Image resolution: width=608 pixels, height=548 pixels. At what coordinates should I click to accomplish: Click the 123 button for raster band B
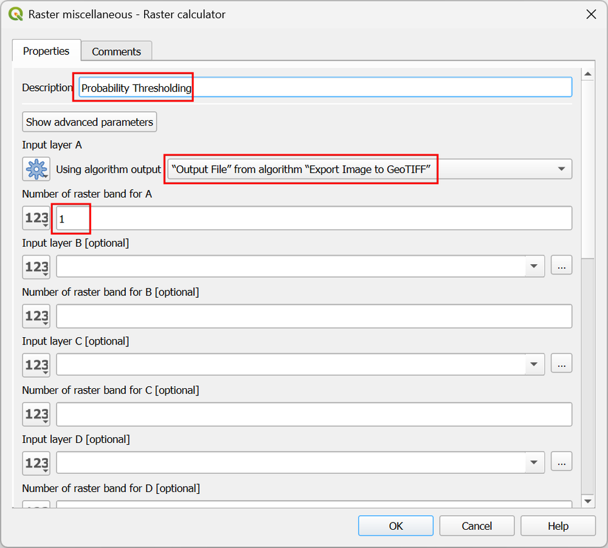[x=36, y=316]
